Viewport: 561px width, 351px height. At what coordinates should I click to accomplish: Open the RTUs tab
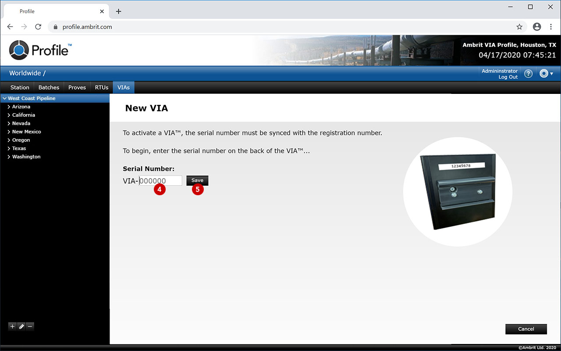click(102, 87)
